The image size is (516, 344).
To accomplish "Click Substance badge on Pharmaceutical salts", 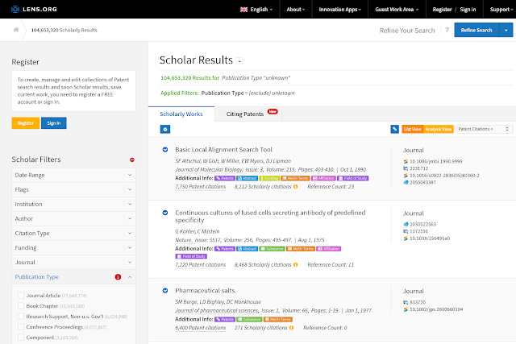I will point(249,319).
